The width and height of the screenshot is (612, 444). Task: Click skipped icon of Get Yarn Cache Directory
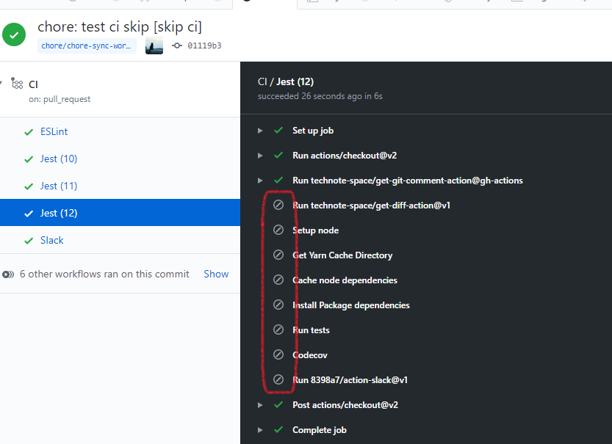point(278,255)
